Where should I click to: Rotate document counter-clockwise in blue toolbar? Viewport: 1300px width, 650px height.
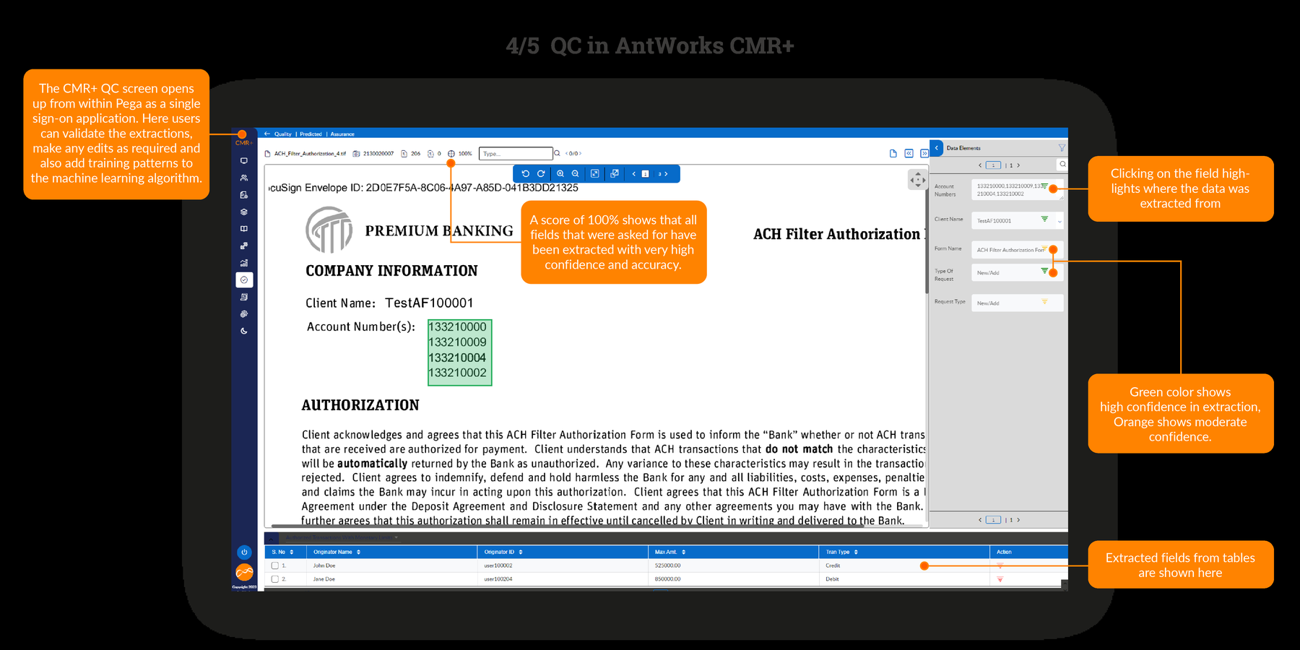click(526, 173)
